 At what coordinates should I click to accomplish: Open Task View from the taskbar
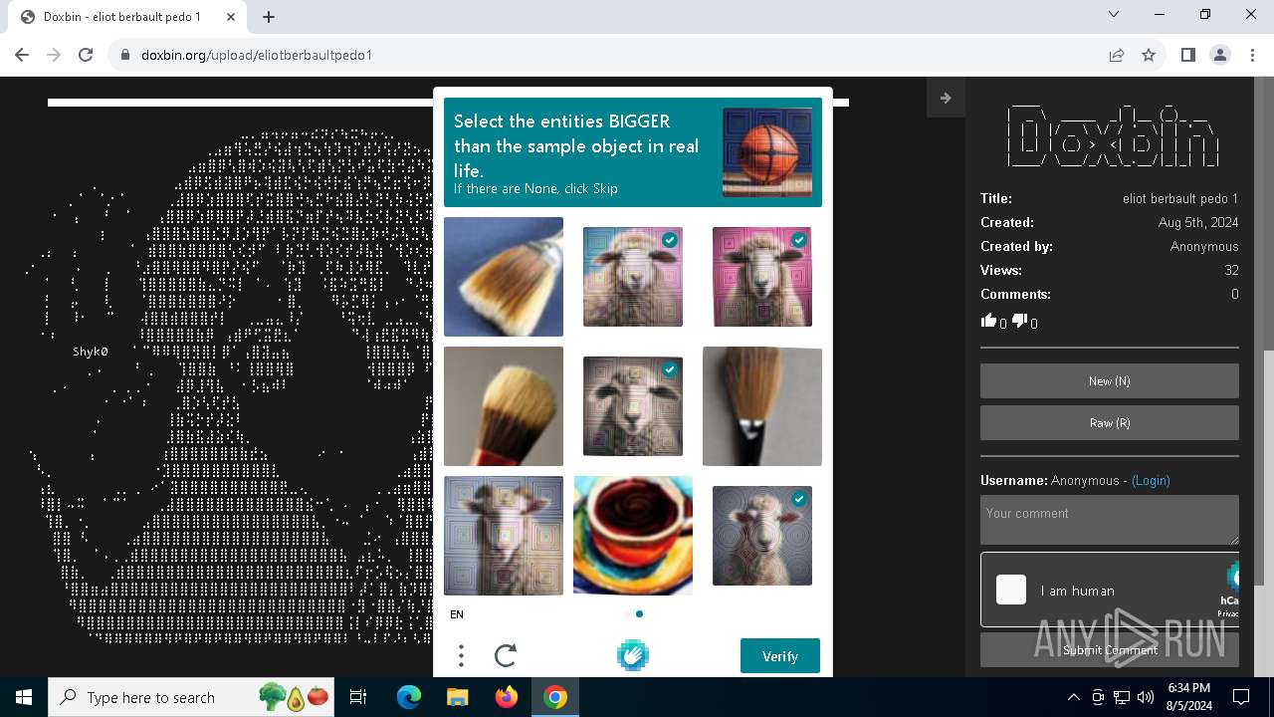358,697
